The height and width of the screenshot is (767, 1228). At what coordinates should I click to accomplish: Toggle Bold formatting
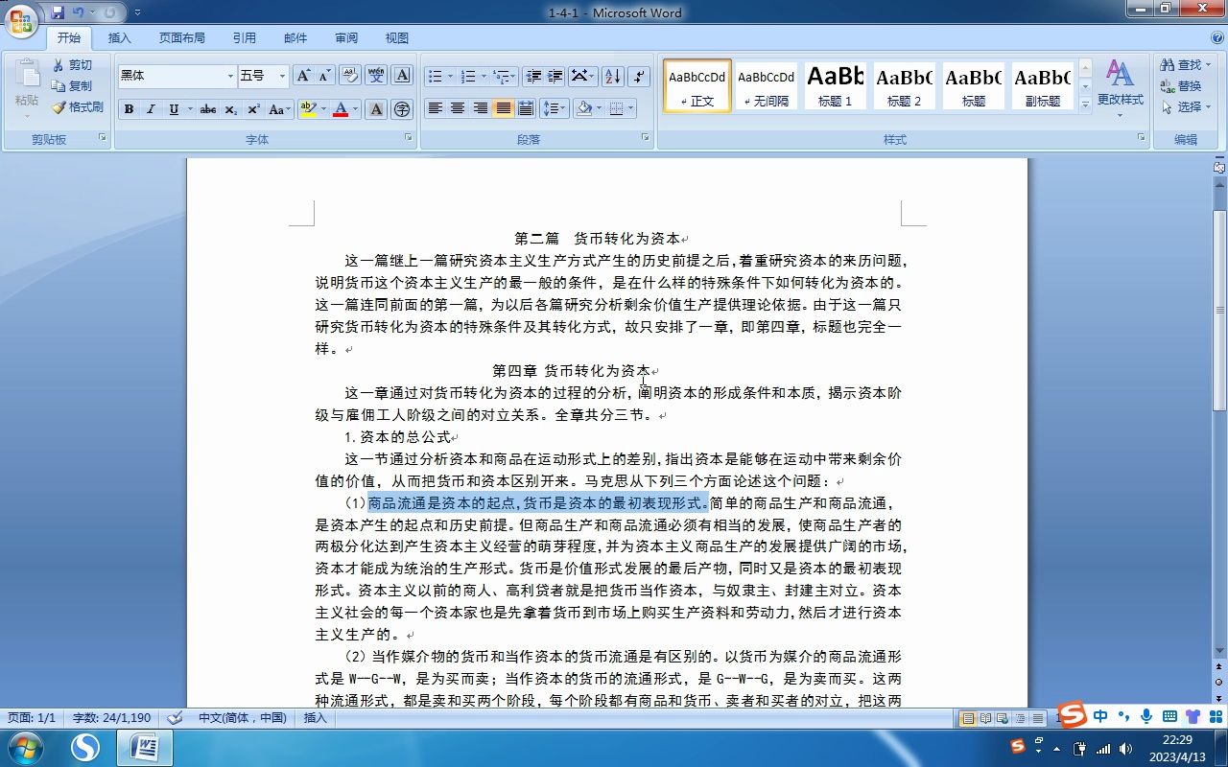coord(129,109)
